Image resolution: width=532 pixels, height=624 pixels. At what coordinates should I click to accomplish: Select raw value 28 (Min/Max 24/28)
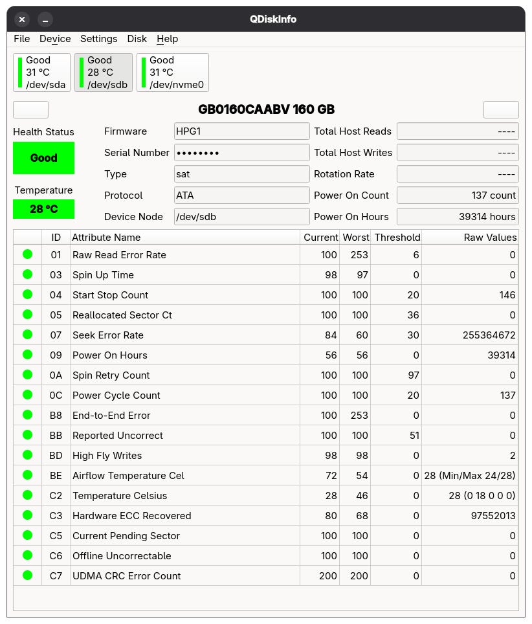(470, 476)
